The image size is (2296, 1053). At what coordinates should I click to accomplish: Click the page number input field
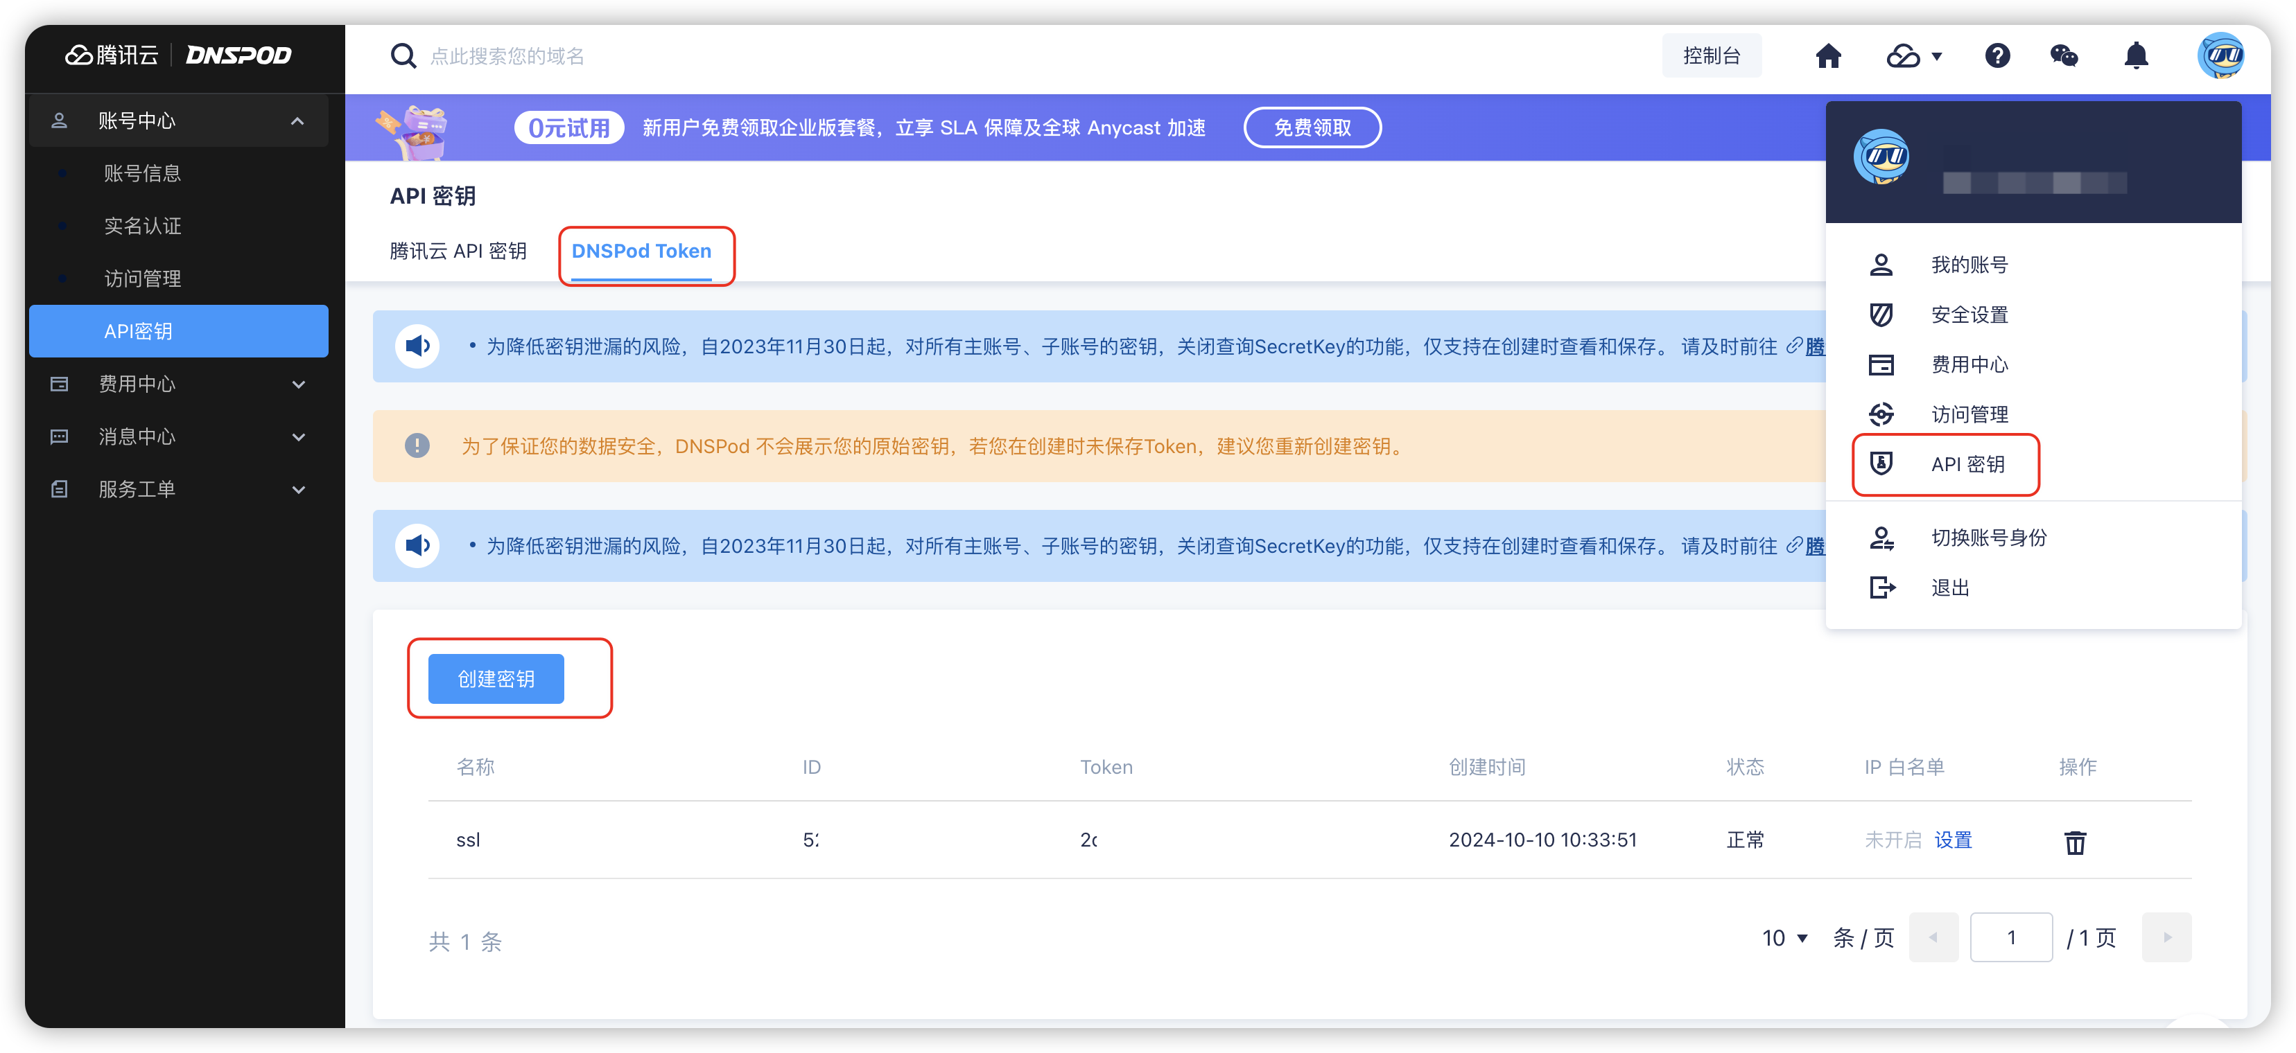pos(2011,937)
